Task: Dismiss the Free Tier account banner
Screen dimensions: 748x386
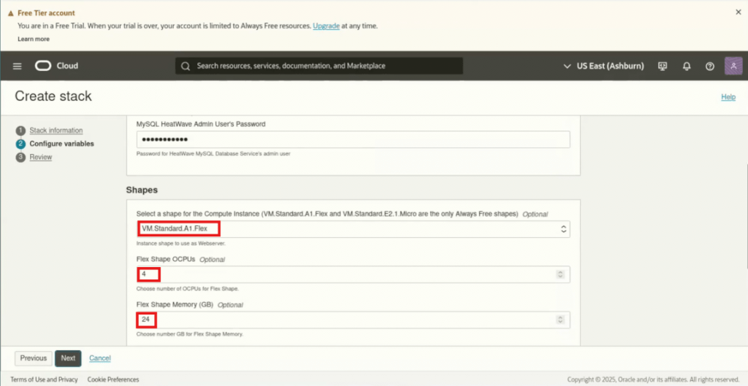Action: pos(738,12)
